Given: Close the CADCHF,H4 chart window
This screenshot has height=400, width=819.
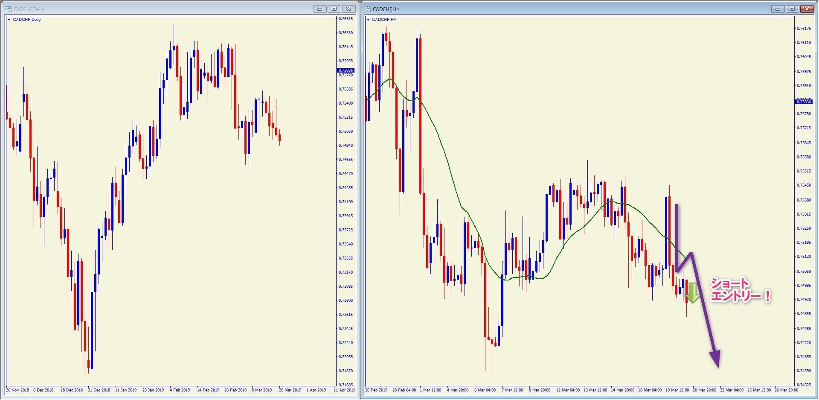Looking at the screenshot, I should pos(807,9).
